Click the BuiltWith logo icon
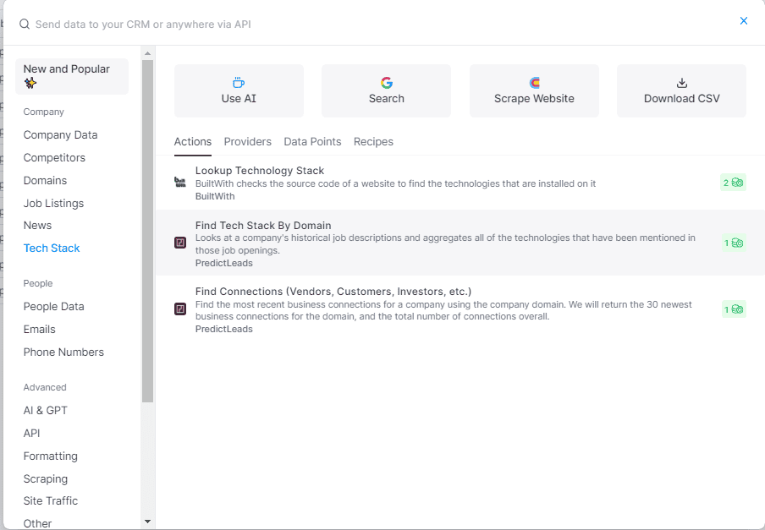Screen dimensions: 765x530 coord(180,183)
